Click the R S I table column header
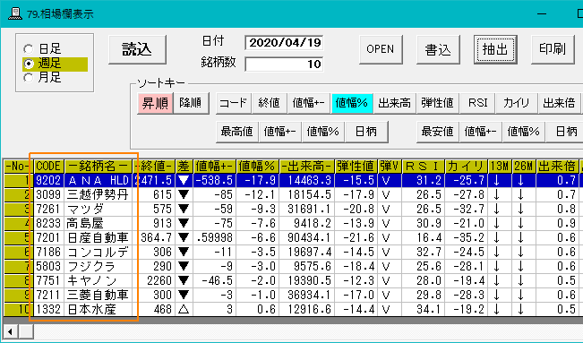Viewport: 583px width, 343px height. pyautogui.click(x=423, y=167)
